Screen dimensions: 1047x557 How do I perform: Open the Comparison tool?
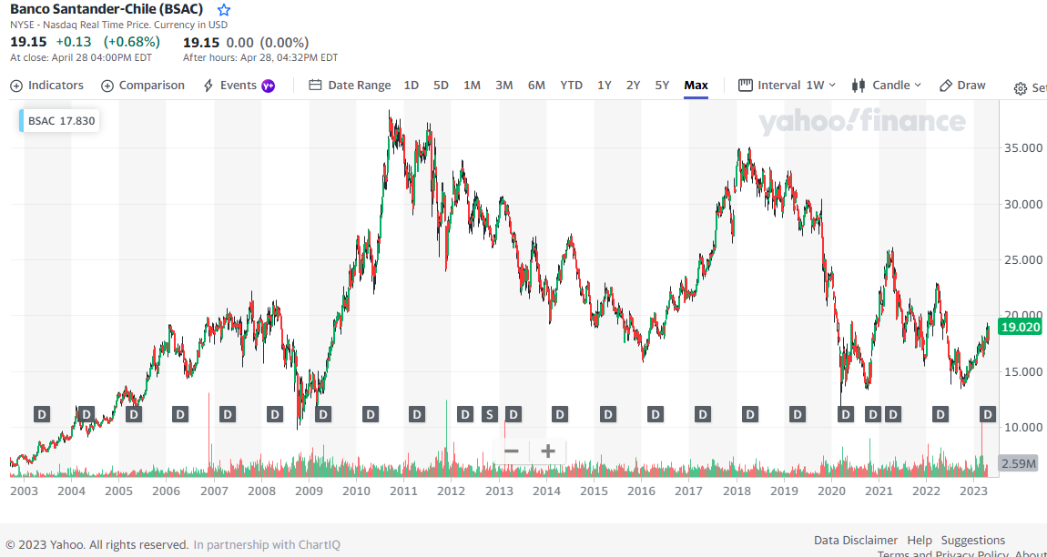(x=142, y=86)
